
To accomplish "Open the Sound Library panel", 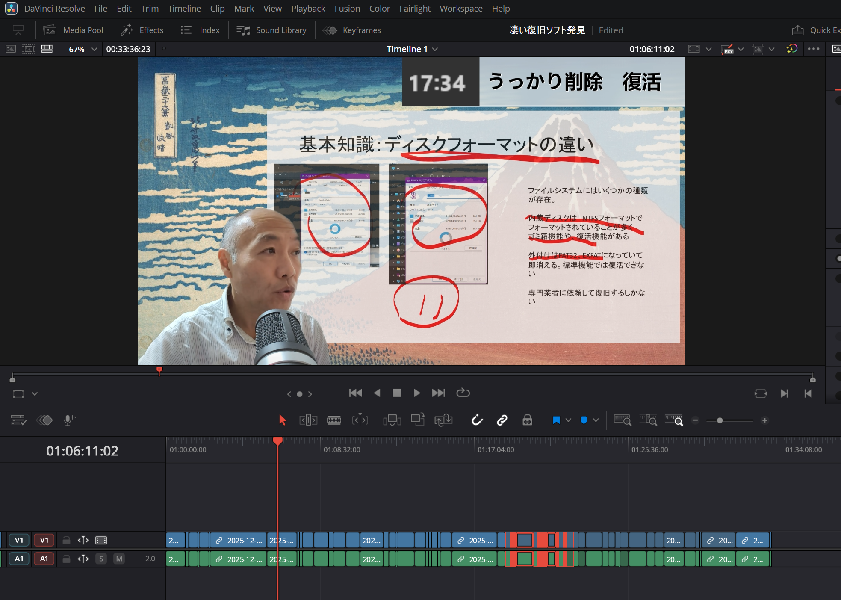I will coord(272,30).
